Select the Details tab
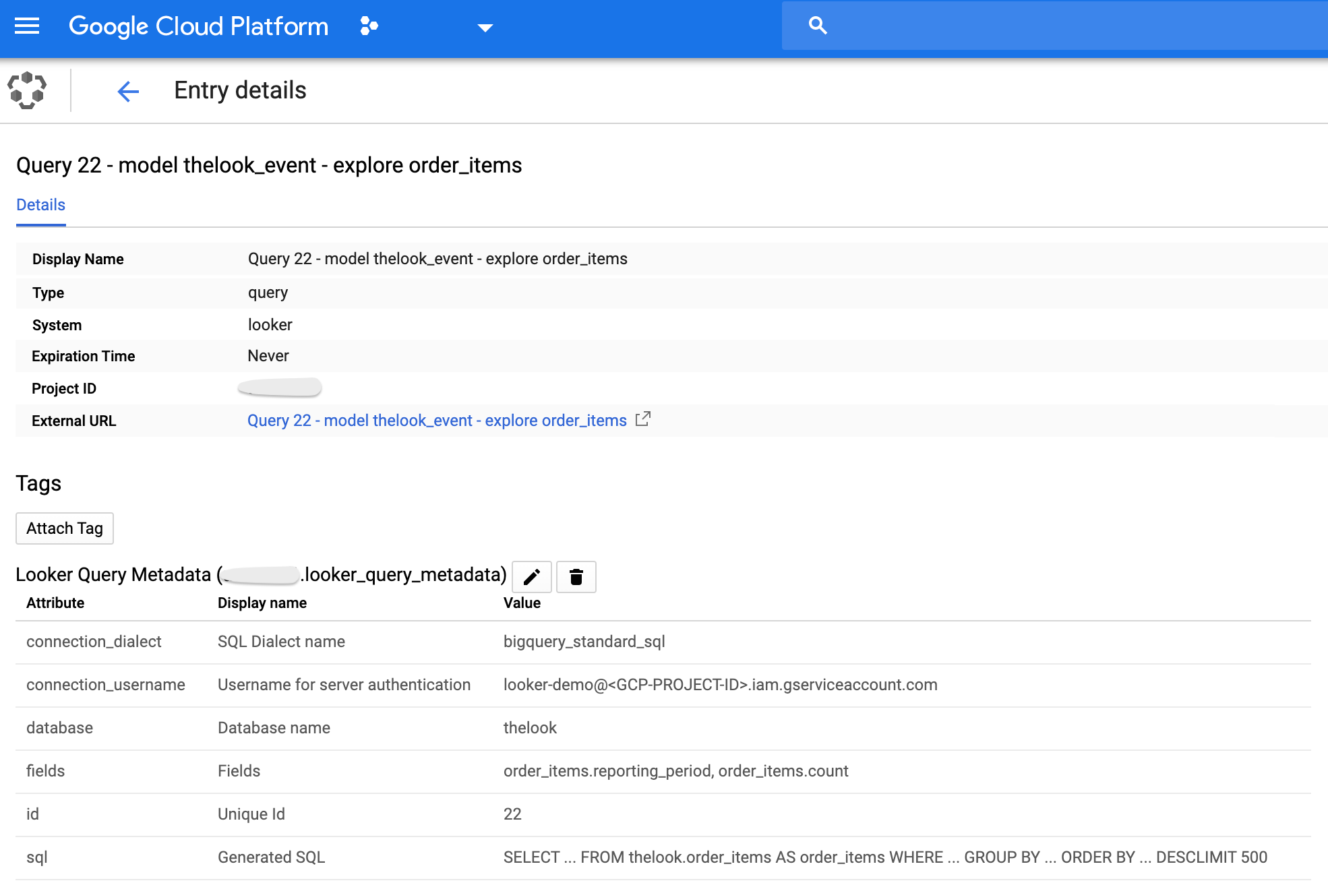Viewport: 1328px width, 885px height. click(x=41, y=205)
